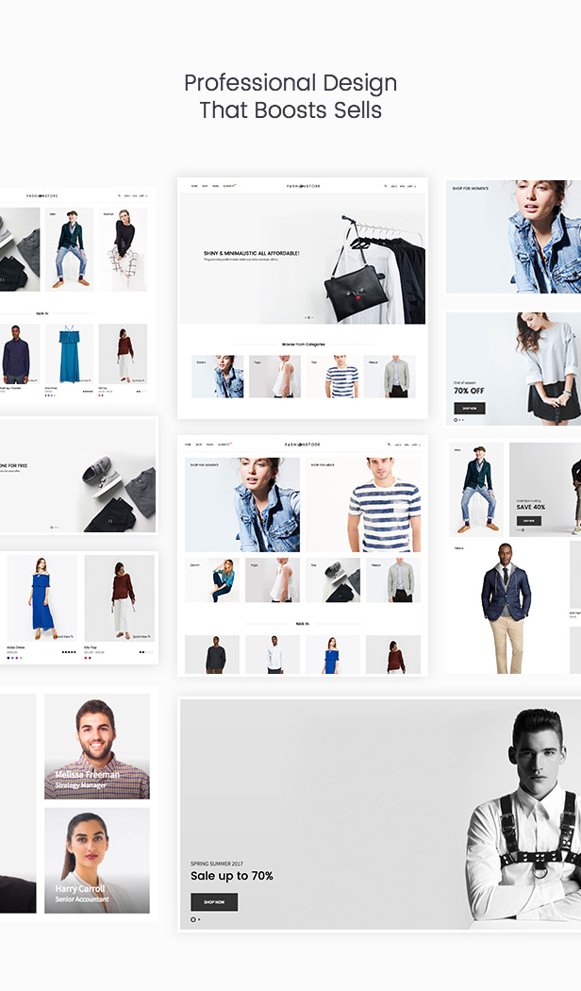Screen dimensions: 581x991
Task: Open Shop for Women's banner in grid mockup
Action: pyautogui.click(x=242, y=505)
